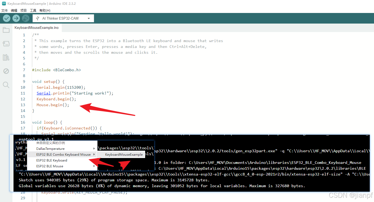This screenshot has height=202, width=374.
Task: Click the Serial.begin(115200); line
Action: 61,87
